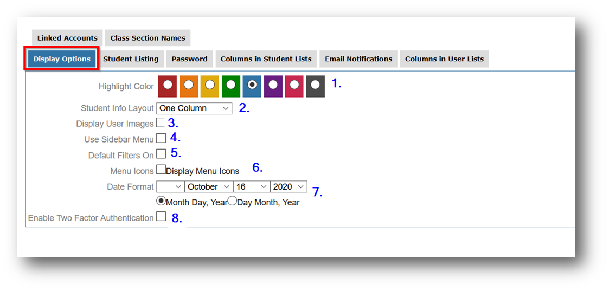The width and height of the screenshot is (609, 291).
Task: Toggle the Use Sidebar Menu checkbox
Action: [x=161, y=138]
